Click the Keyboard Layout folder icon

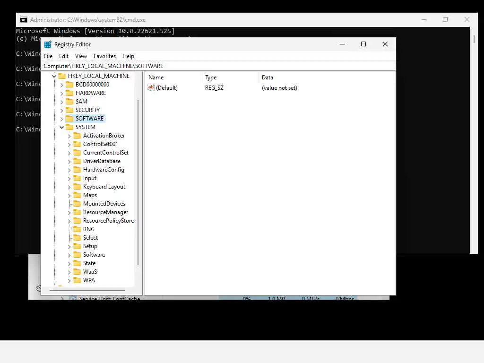(x=77, y=186)
